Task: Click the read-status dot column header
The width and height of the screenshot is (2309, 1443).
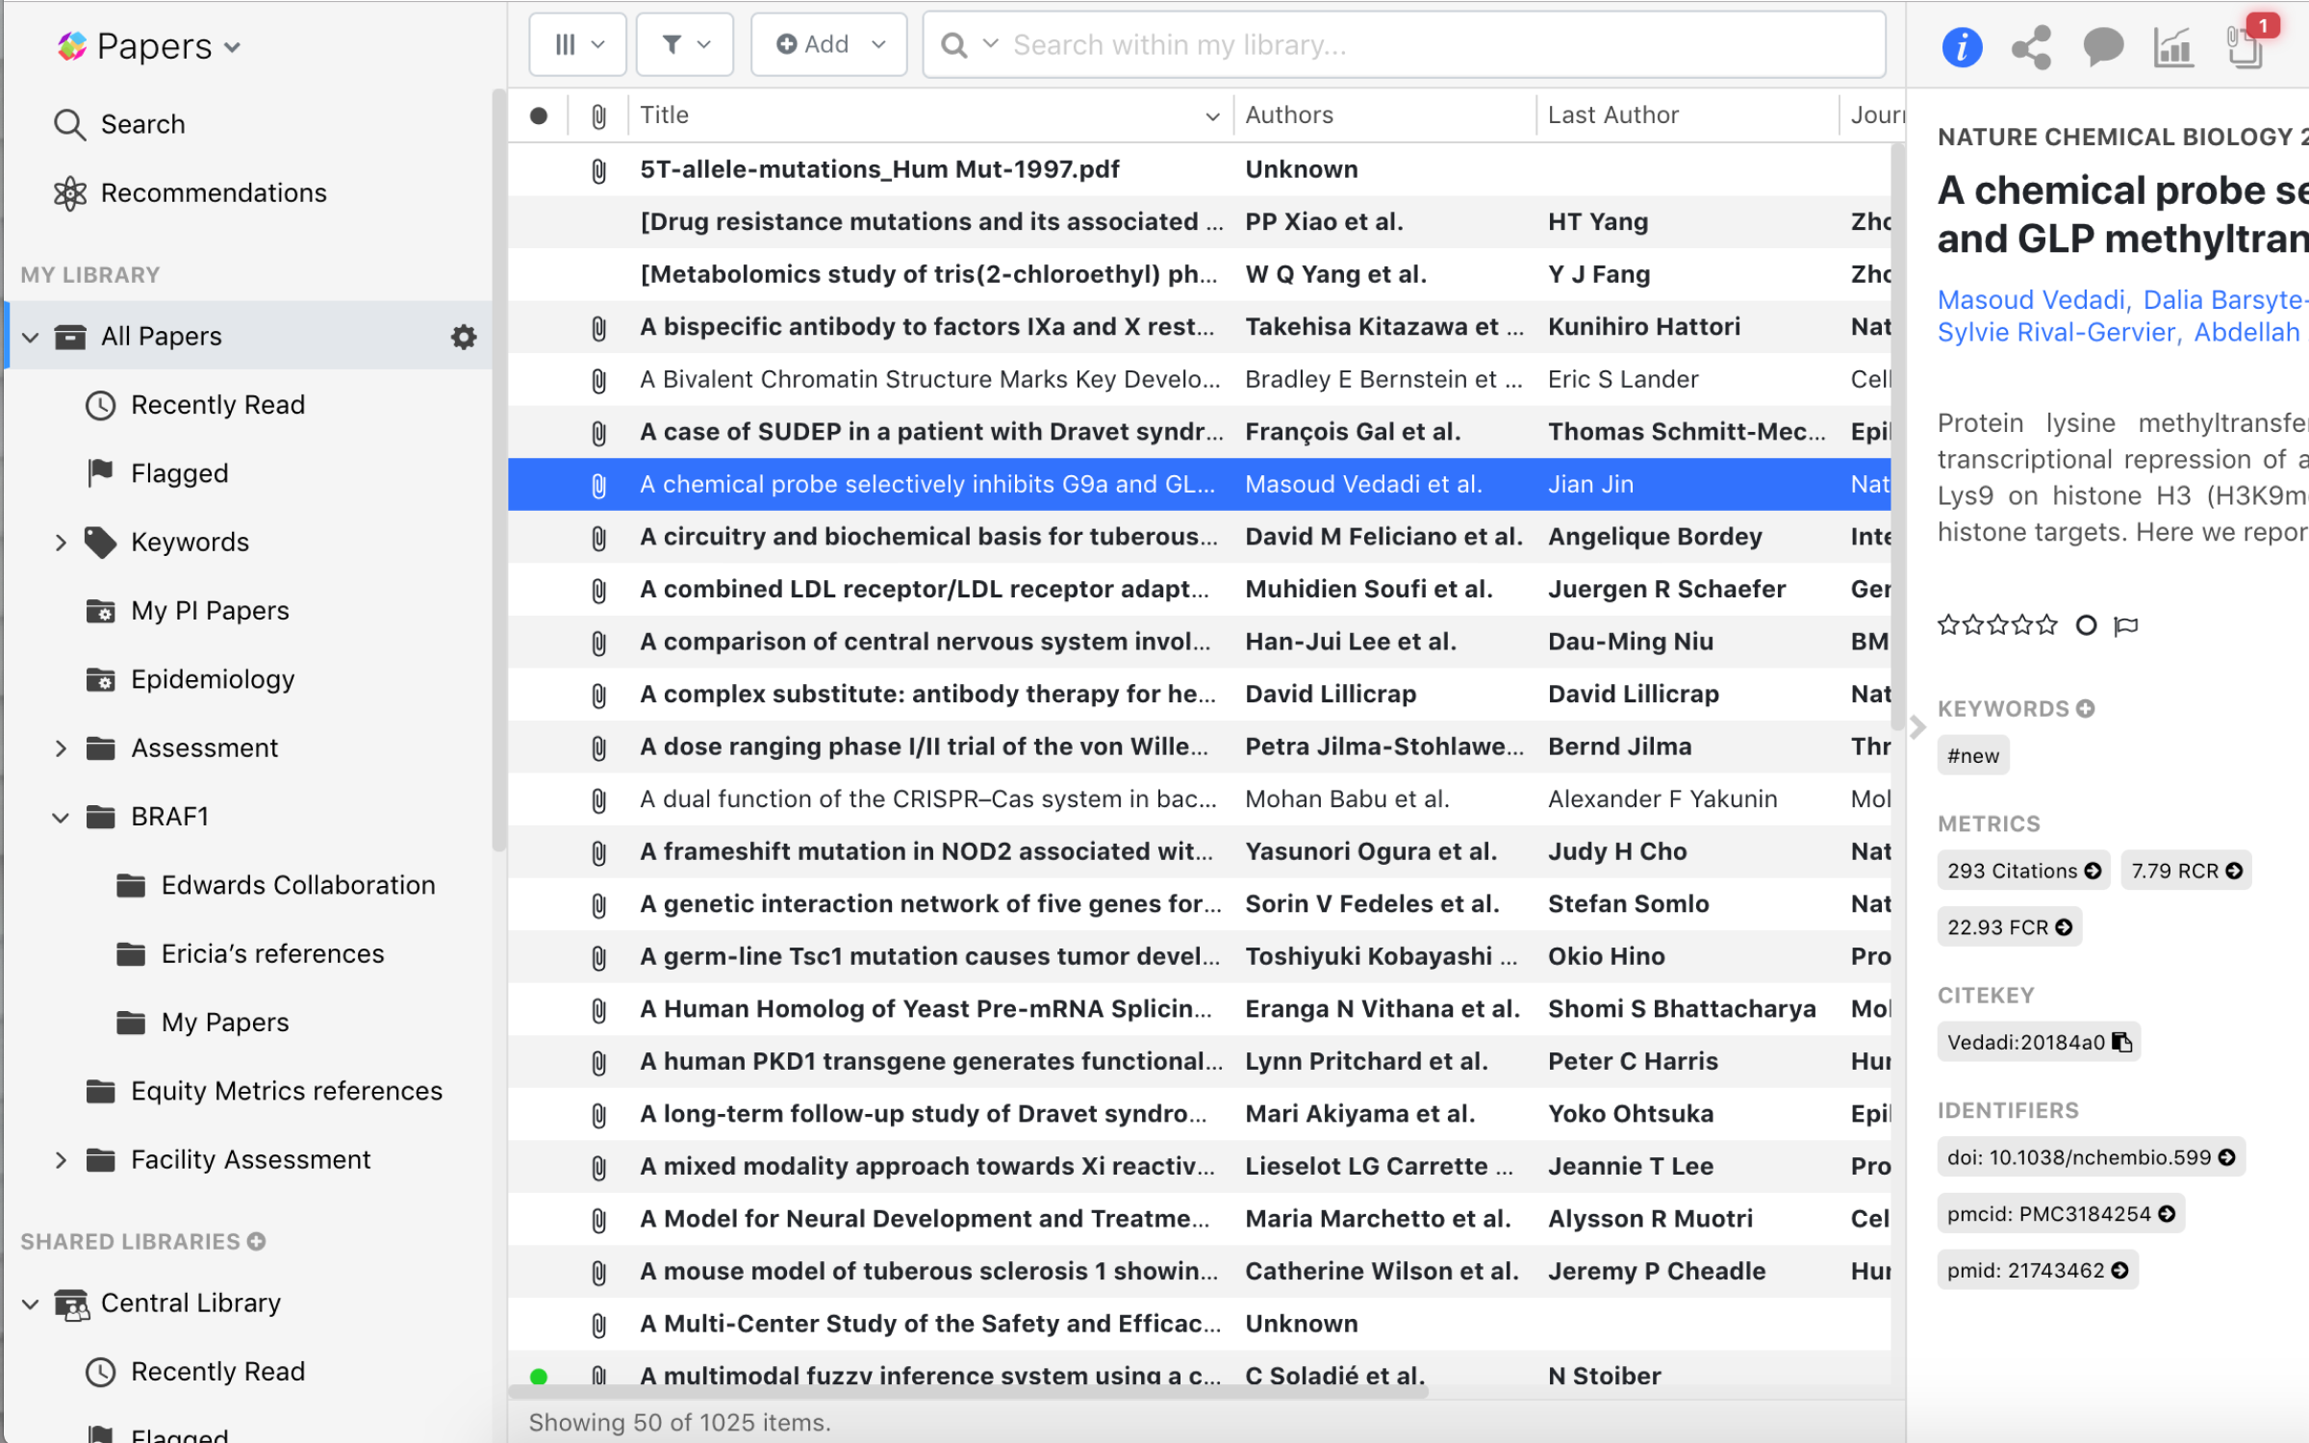Action: (539, 115)
